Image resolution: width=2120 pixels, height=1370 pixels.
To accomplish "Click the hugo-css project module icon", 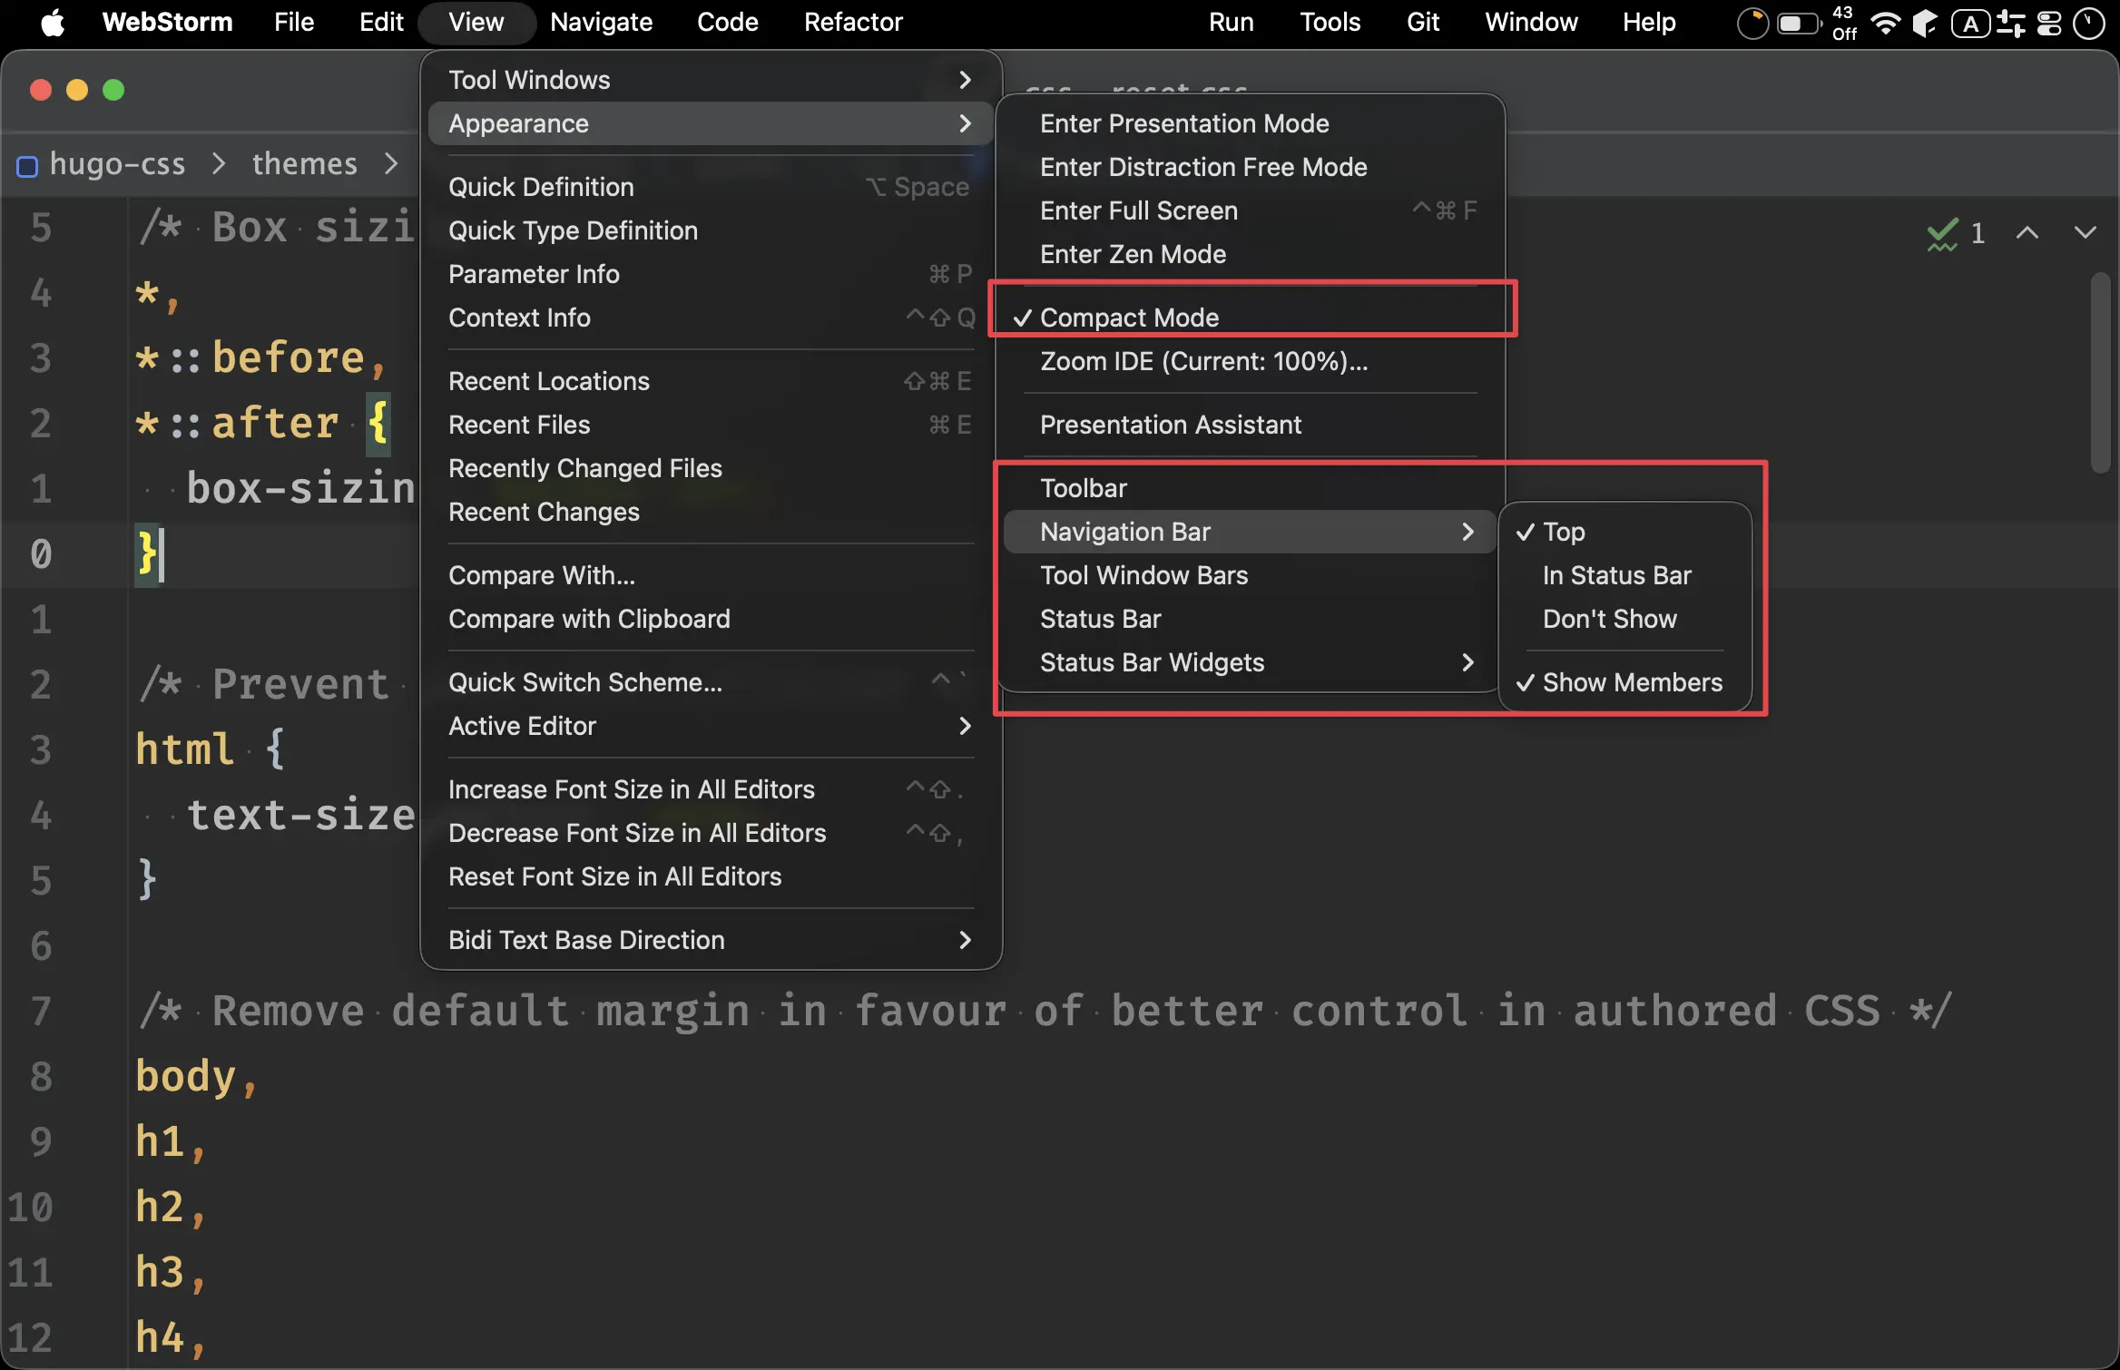I will pyautogui.click(x=27, y=166).
